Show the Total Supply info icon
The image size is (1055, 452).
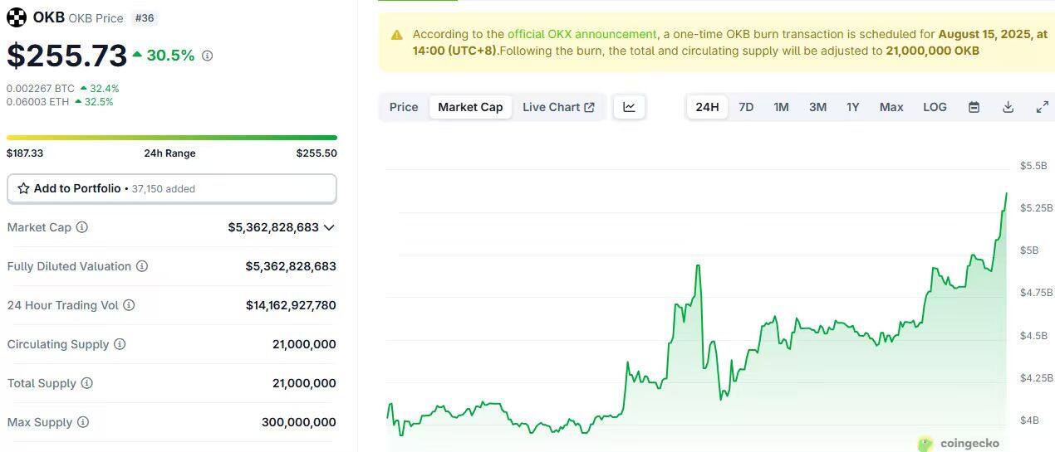point(86,383)
